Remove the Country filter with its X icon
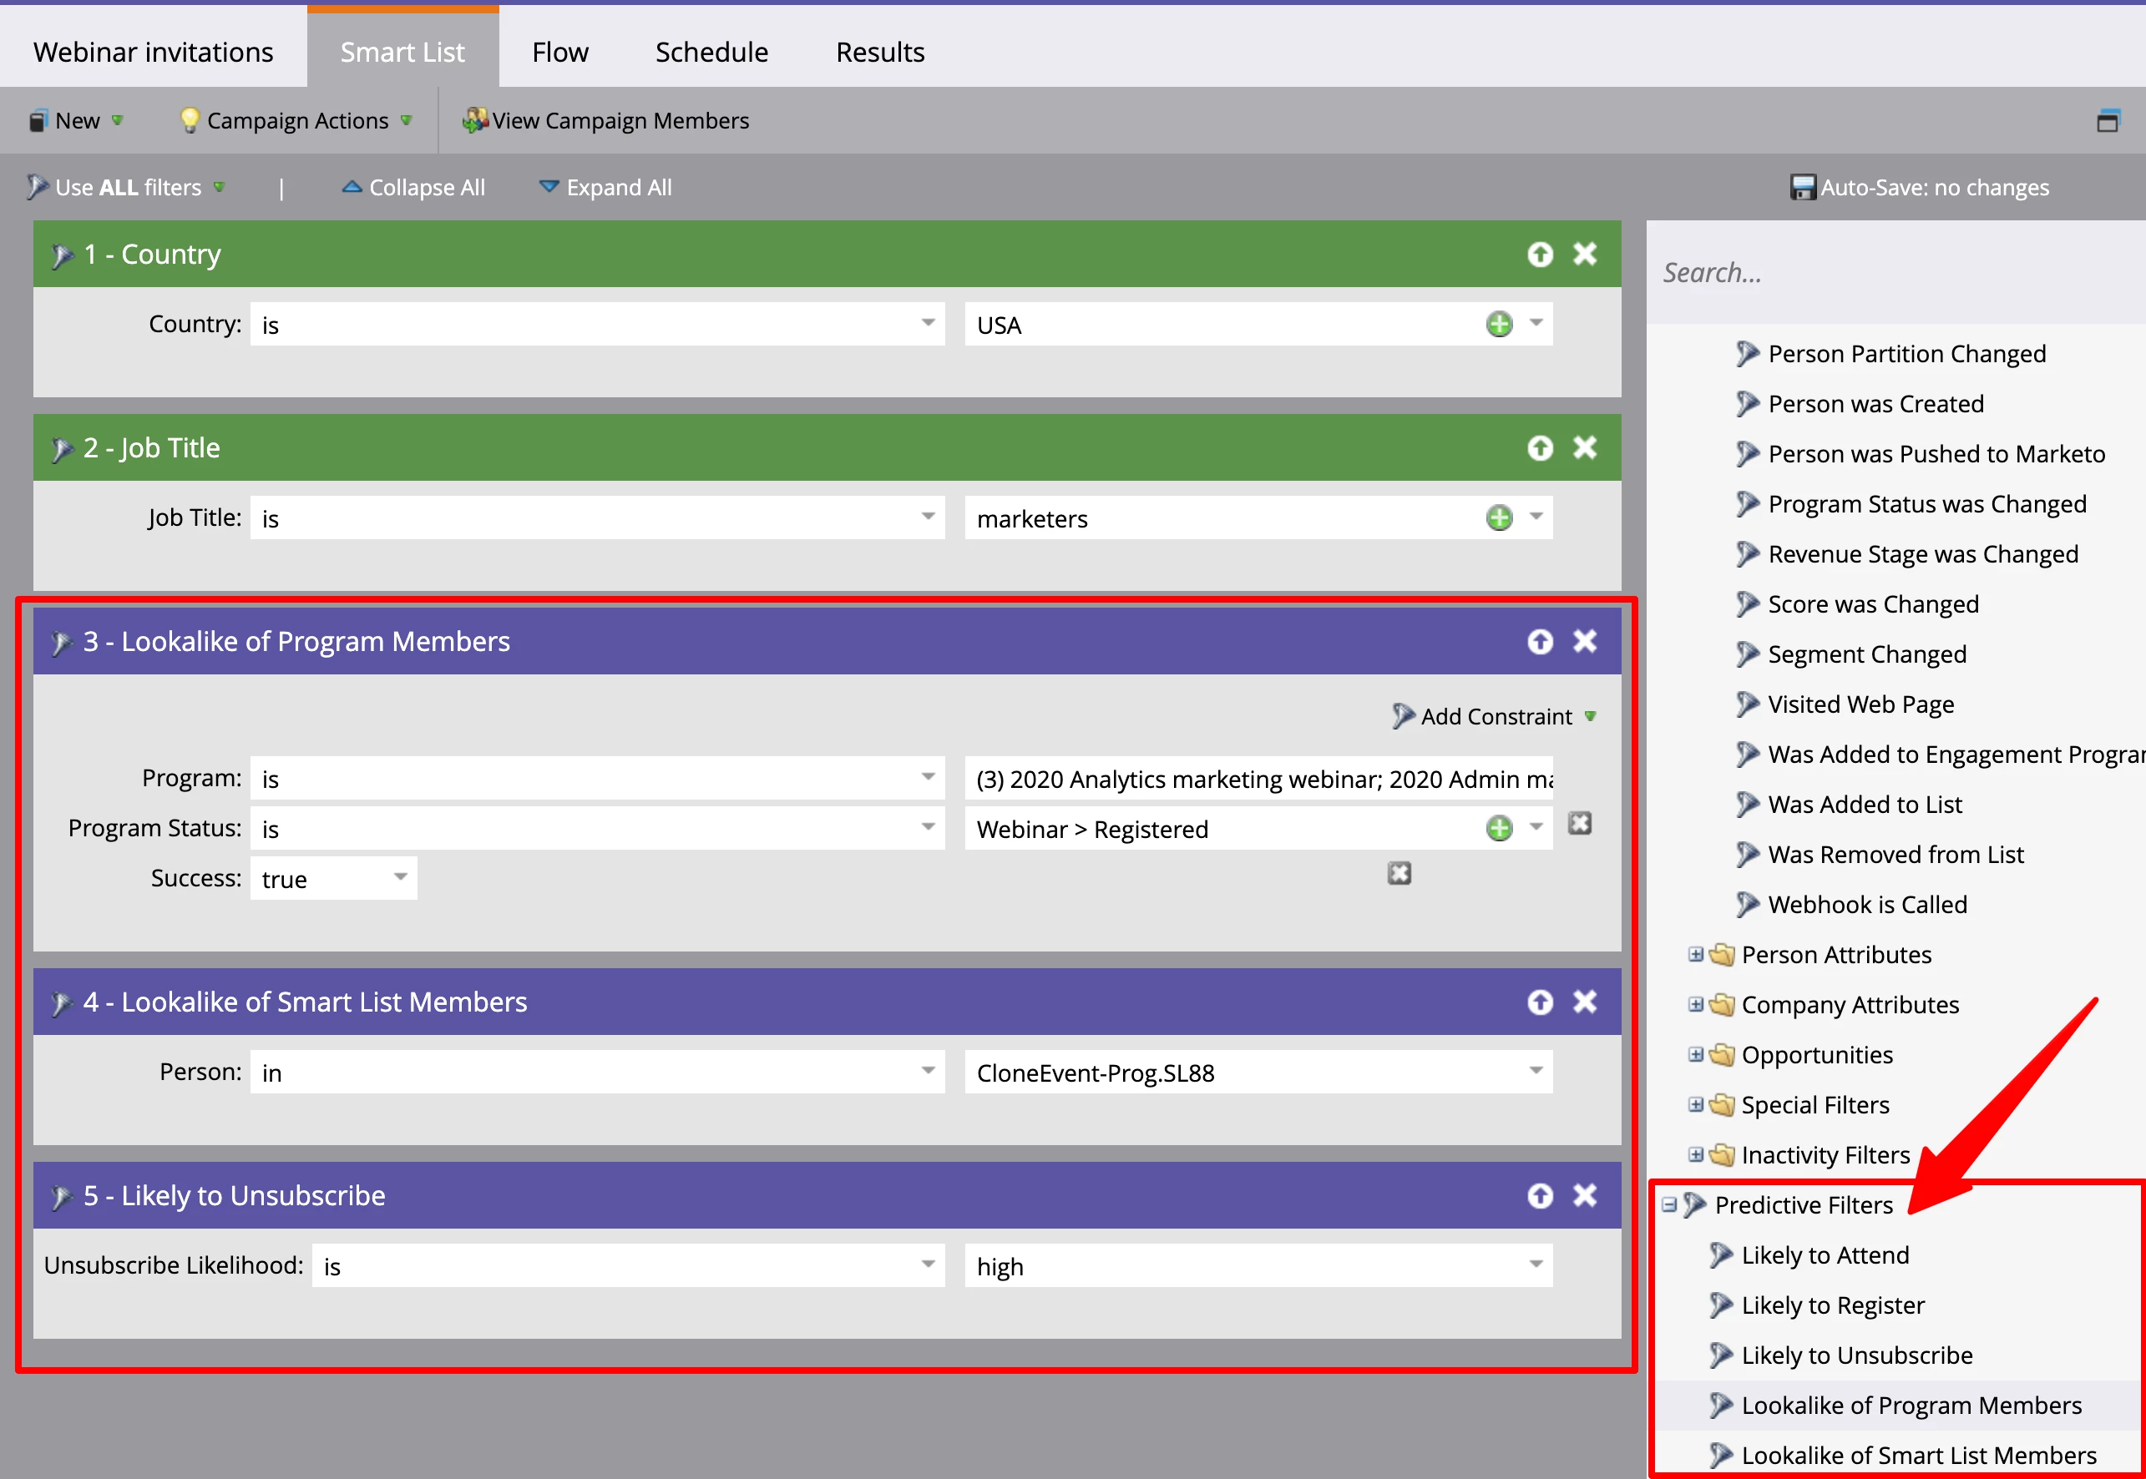 tap(1584, 254)
